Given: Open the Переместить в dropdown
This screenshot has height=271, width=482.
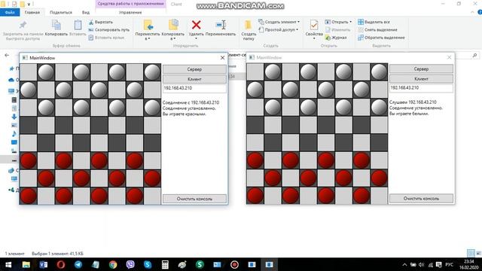Looking at the screenshot, I should pos(148,37).
